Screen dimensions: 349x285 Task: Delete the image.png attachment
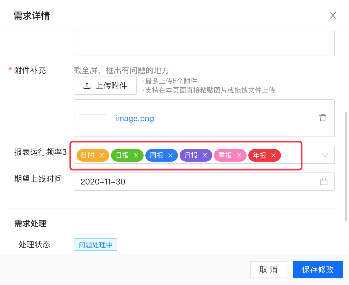[323, 118]
